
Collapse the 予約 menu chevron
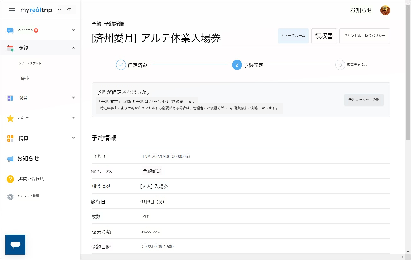[x=74, y=48]
